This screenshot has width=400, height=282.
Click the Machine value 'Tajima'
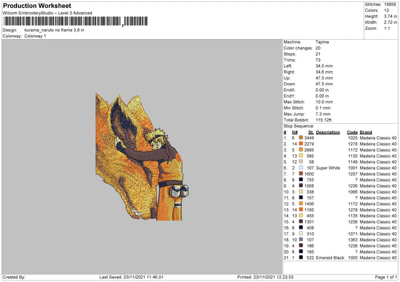tap(322, 42)
